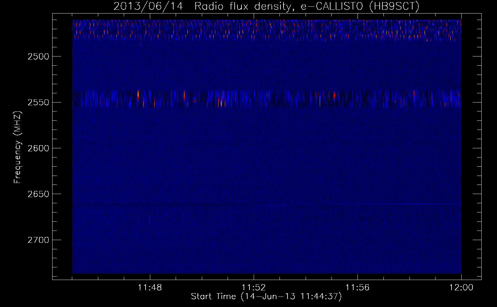Click the 12:00 time tick label
Viewport: 497px width, 307px height.
461,288
